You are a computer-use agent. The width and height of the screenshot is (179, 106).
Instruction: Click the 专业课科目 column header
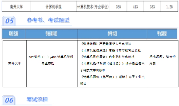pyautogui.click(x=51, y=33)
